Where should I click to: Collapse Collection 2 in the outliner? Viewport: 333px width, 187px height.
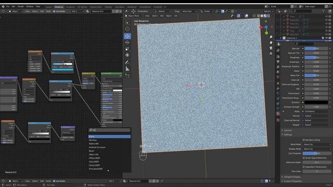(280, 38)
